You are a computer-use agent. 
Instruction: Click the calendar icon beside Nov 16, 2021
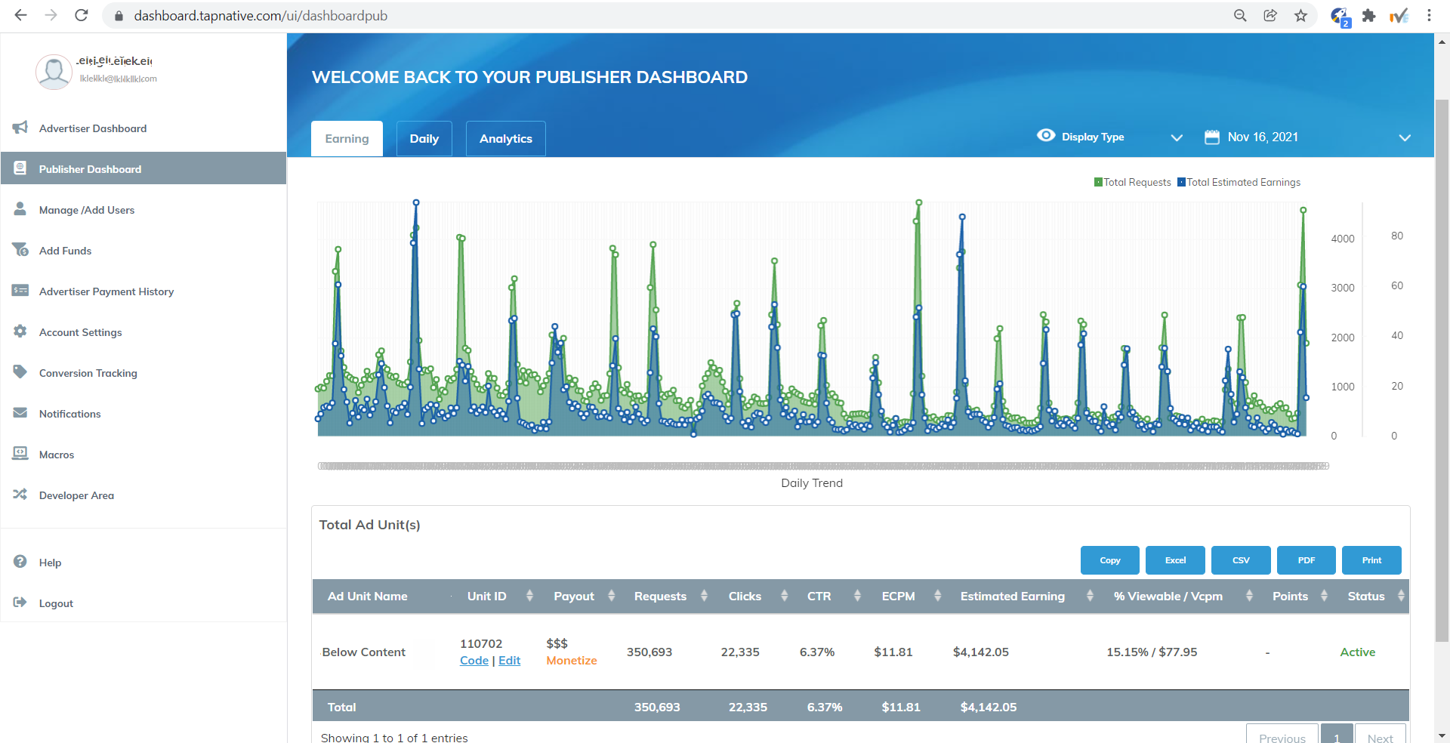1212,137
